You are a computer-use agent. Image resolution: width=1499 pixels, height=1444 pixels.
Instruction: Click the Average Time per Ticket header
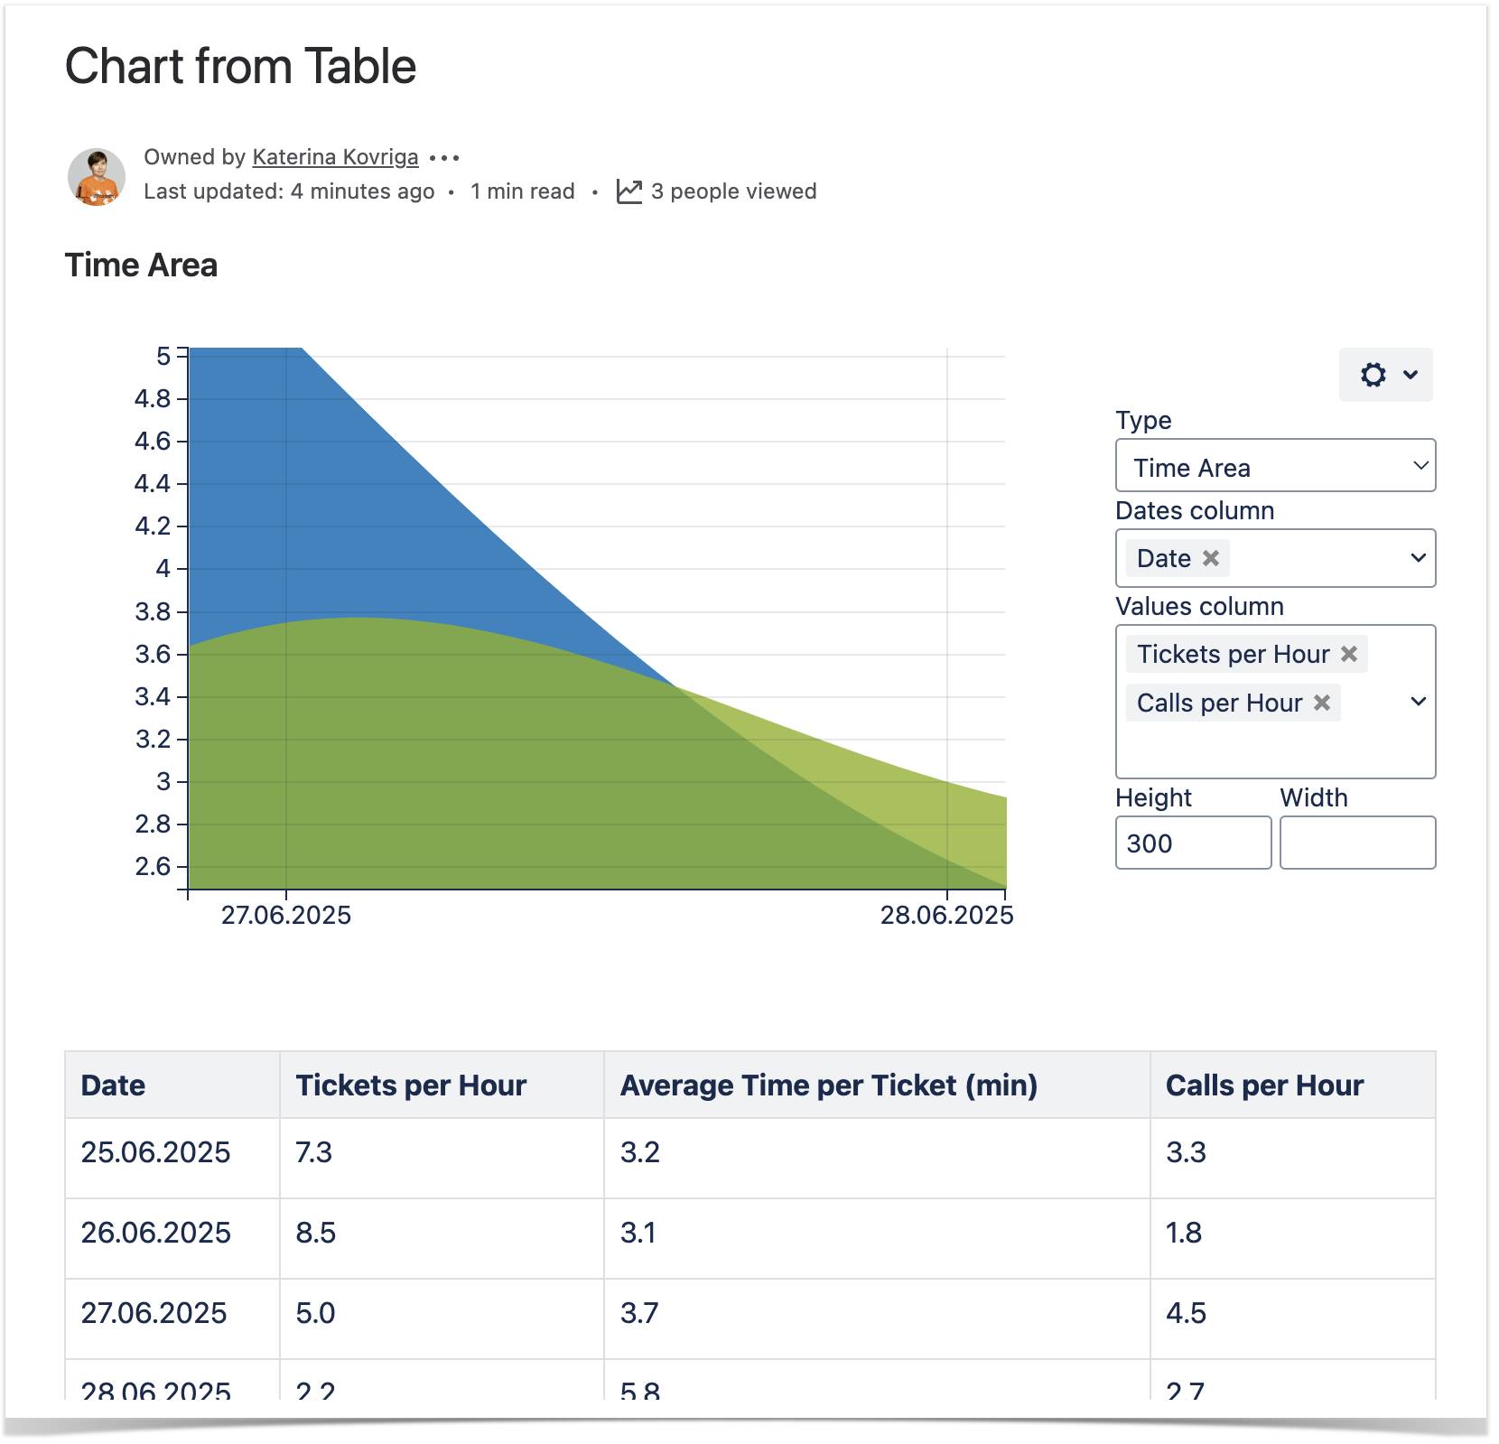pos(828,1085)
